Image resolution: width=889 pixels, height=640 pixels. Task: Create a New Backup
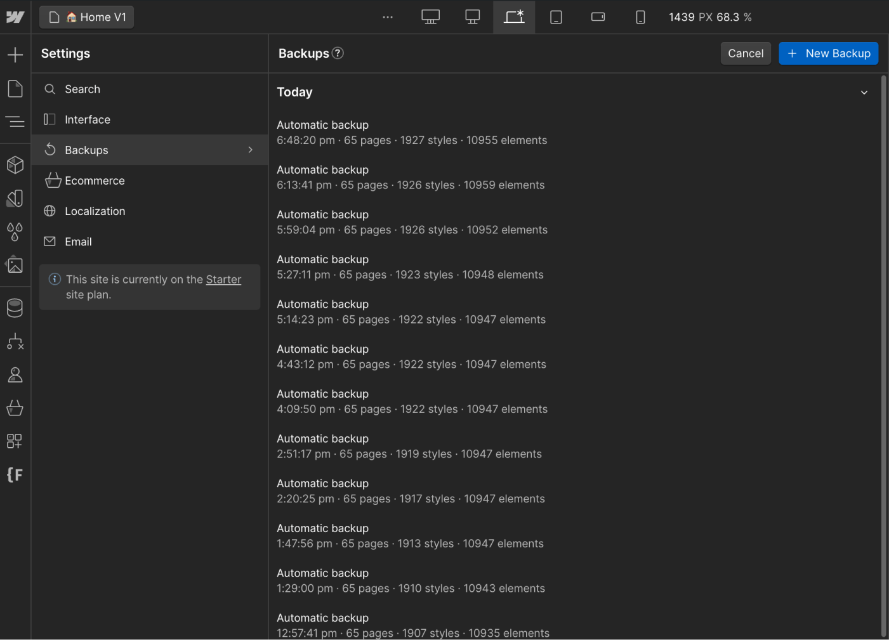pos(828,53)
